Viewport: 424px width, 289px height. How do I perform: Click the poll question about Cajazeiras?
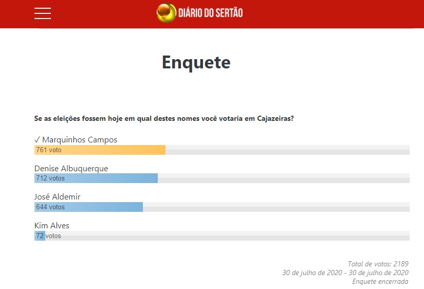pos(164,119)
